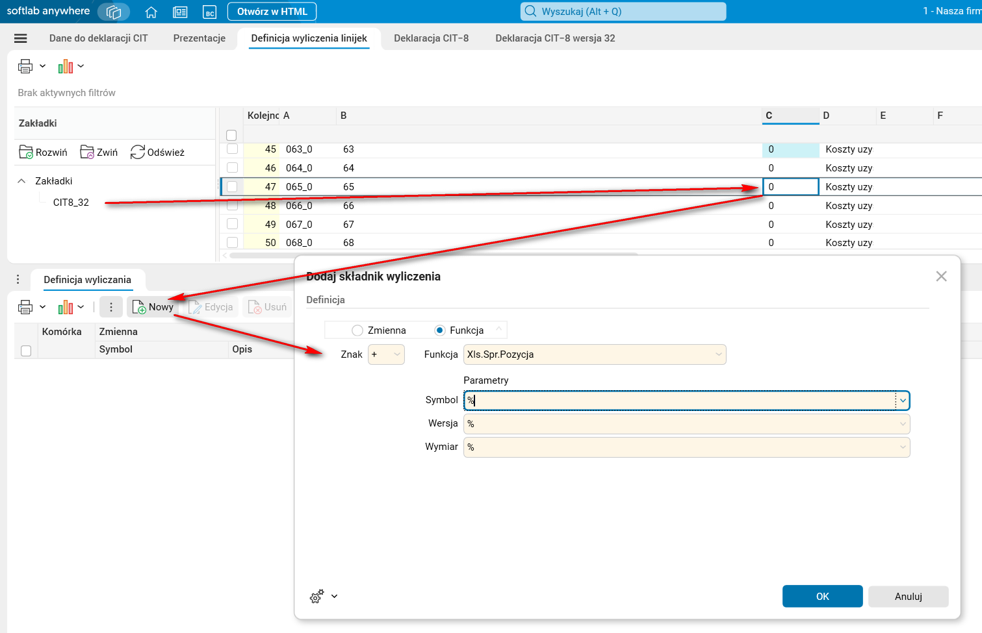Confirm the dialog with OK
This screenshot has width=982, height=633.
click(x=823, y=597)
